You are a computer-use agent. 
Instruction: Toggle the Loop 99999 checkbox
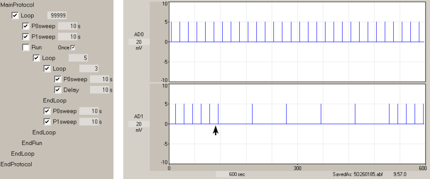[15, 16]
